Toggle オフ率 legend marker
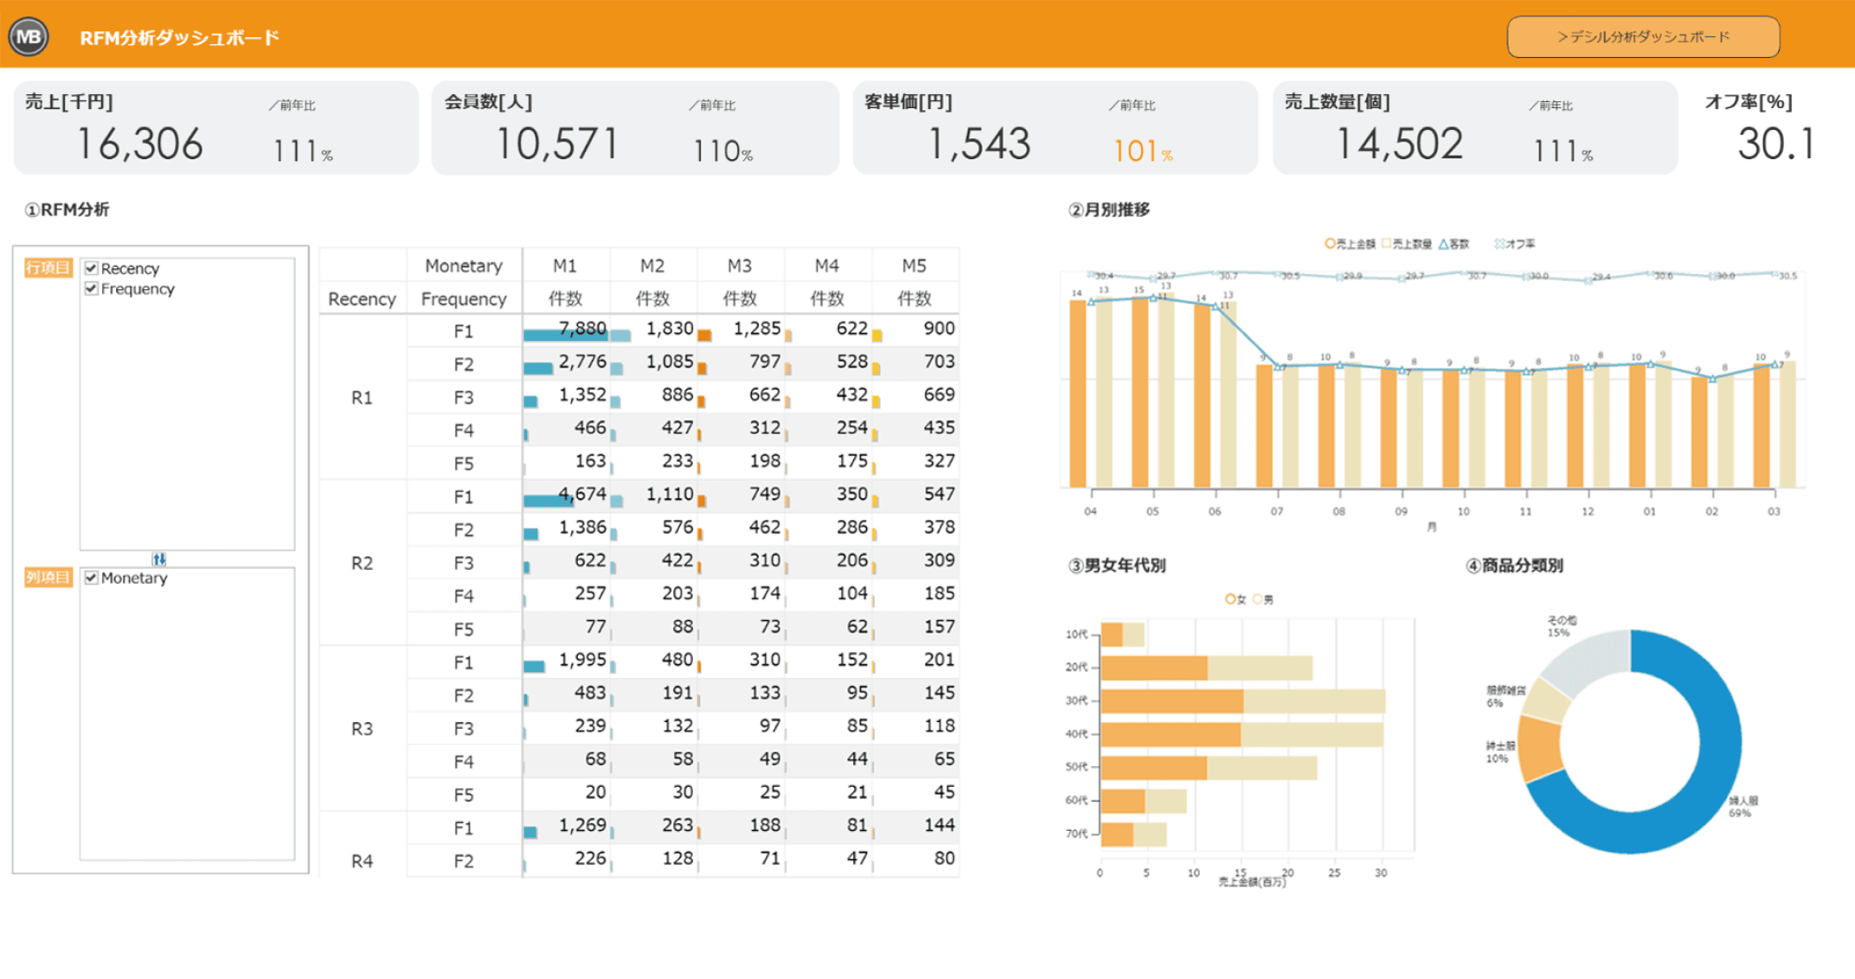The width and height of the screenshot is (1855, 979). [x=1499, y=244]
